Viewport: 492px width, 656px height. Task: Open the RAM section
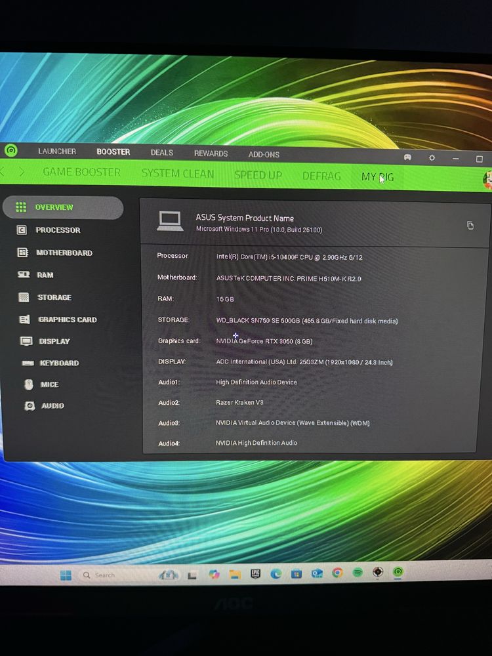click(x=35, y=275)
